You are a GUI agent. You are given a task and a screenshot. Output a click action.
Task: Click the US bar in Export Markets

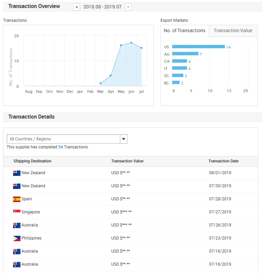point(198,47)
